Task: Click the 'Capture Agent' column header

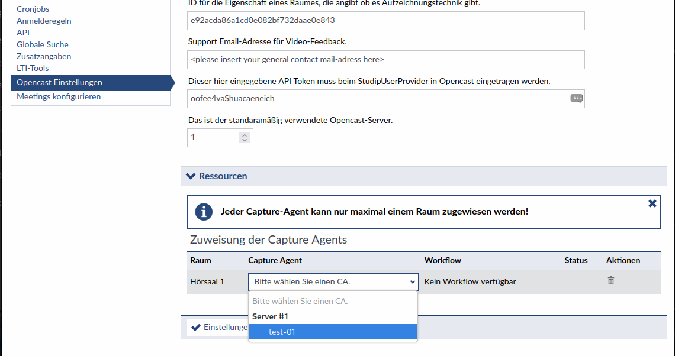Action: (x=275, y=261)
